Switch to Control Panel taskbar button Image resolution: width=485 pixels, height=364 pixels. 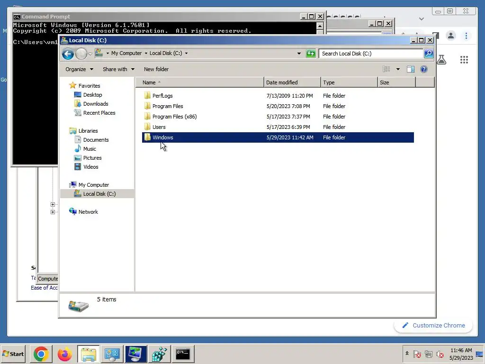tap(112, 354)
